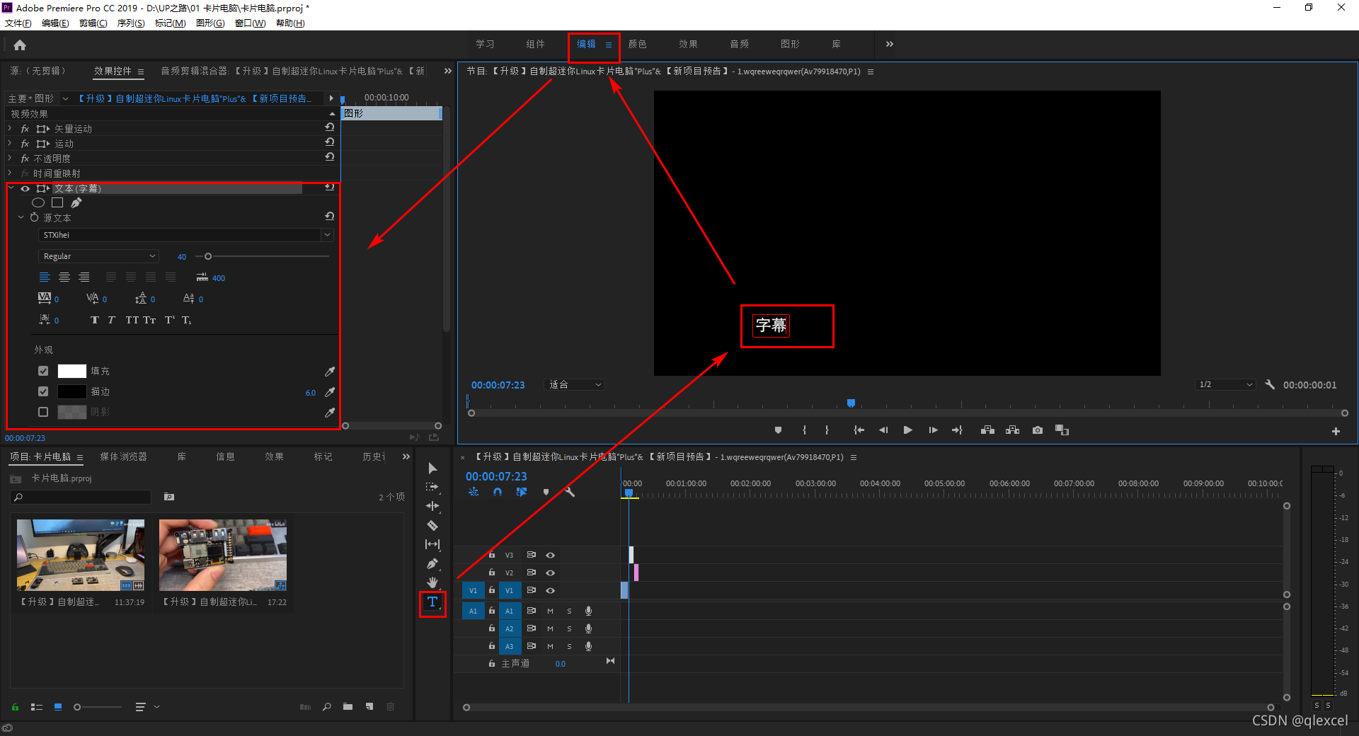Screen dimensions: 1359x736
Task: Select the Razor tool
Action: 432,525
